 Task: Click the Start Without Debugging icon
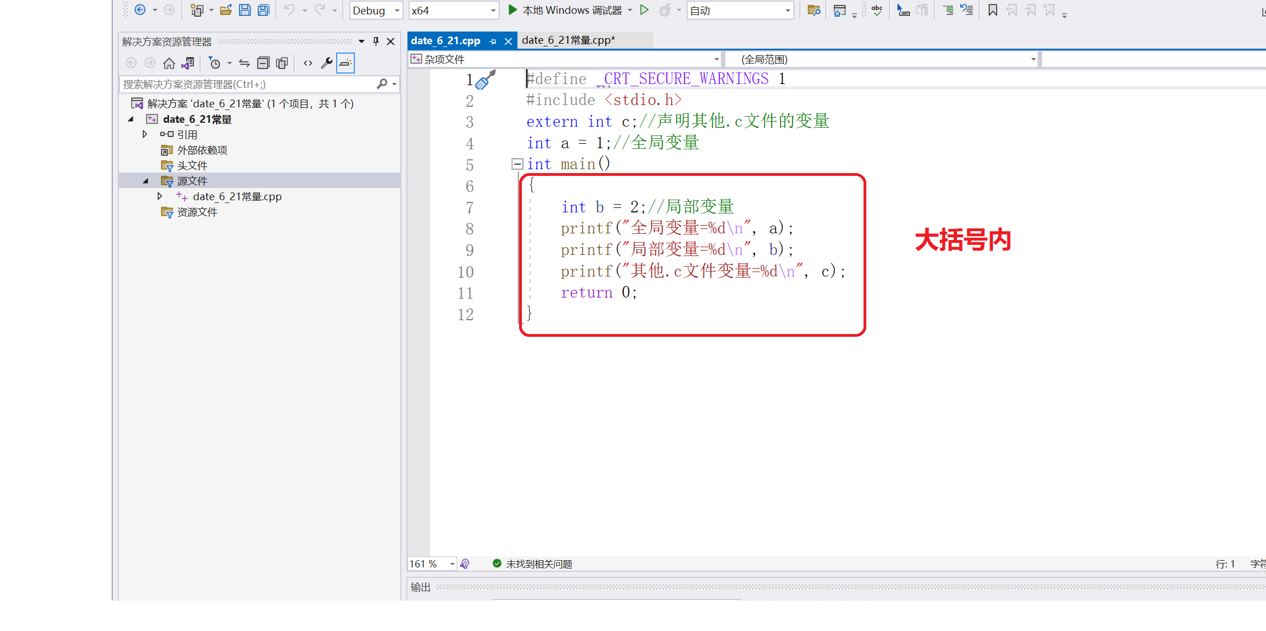[x=644, y=10]
